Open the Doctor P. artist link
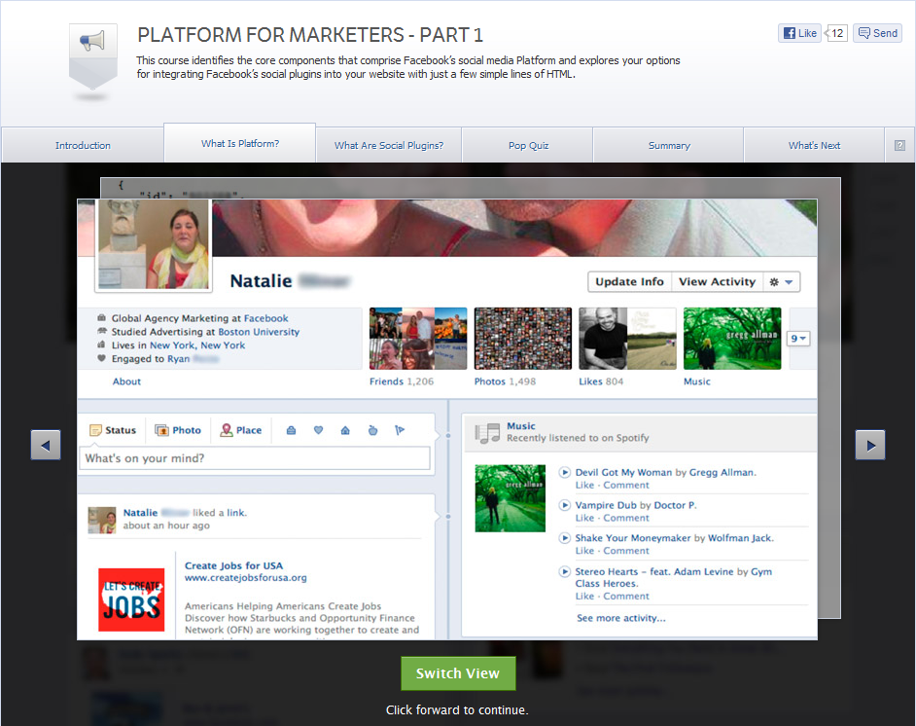This screenshot has width=916, height=726. click(x=675, y=505)
